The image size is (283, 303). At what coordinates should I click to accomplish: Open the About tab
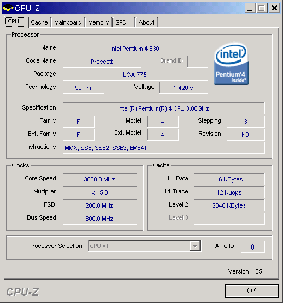pyautogui.click(x=146, y=22)
